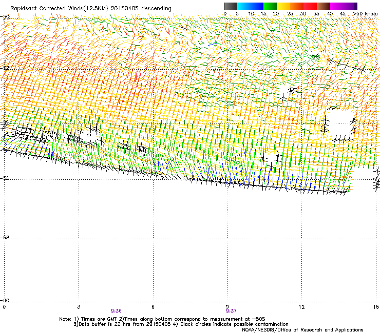The width and height of the screenshot is (380, 333).
Task: Click the blue 10-15 knots color segment
Action: pos(257,6)
